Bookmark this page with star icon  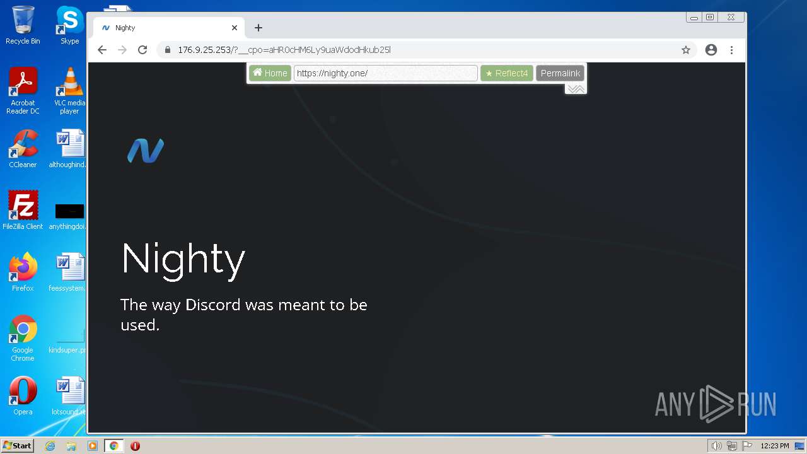click(x=686, y=50)
